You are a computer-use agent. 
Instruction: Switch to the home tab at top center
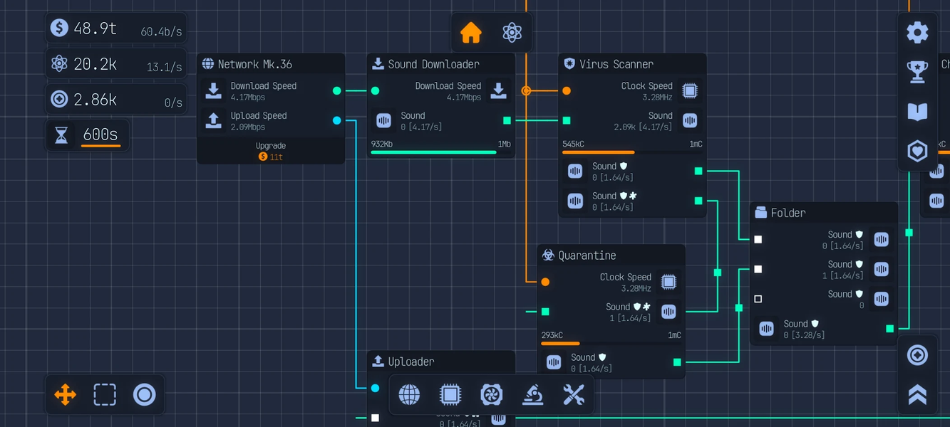[x=470, y=32]
